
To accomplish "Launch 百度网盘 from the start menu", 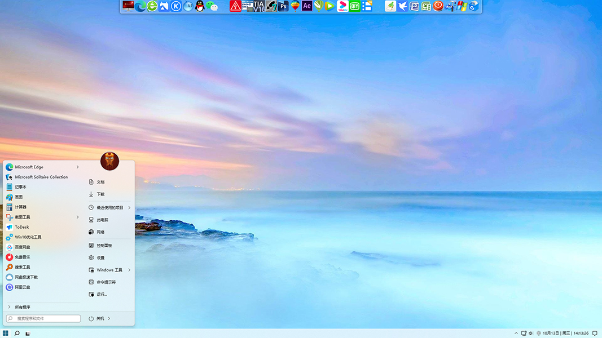I will [22, 247].
